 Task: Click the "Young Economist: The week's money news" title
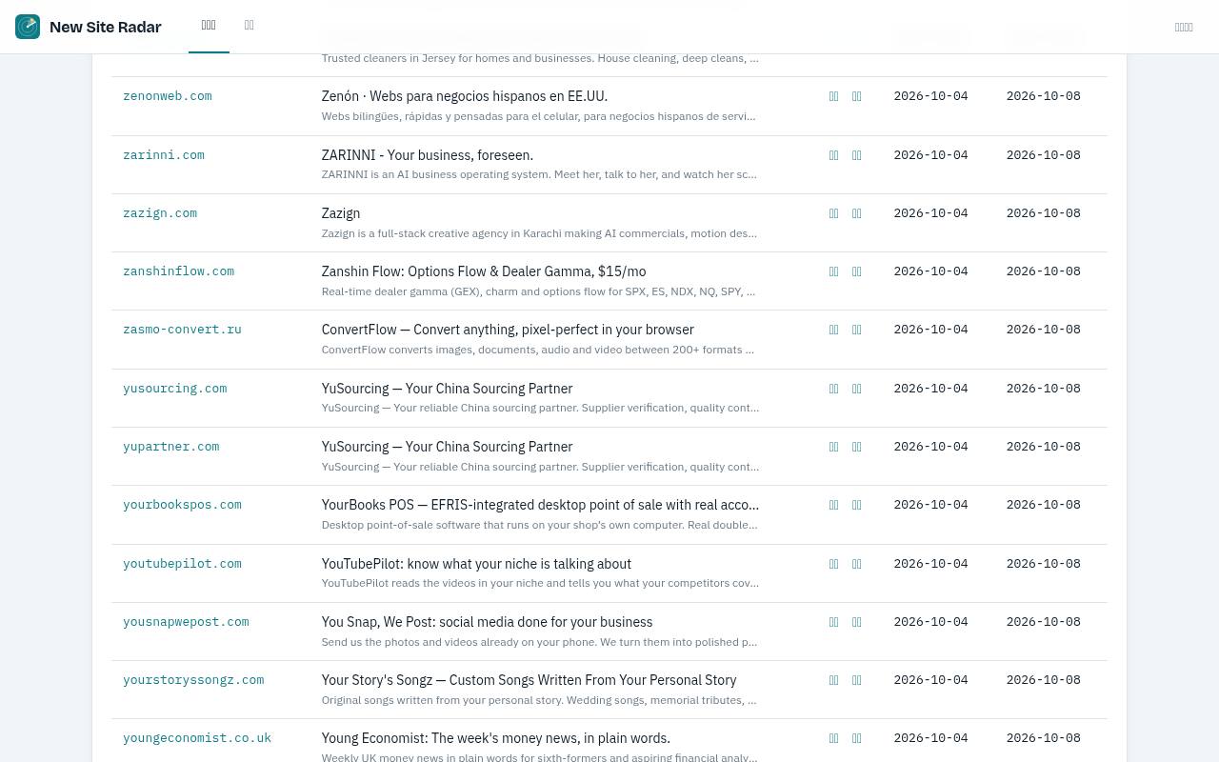496,738
